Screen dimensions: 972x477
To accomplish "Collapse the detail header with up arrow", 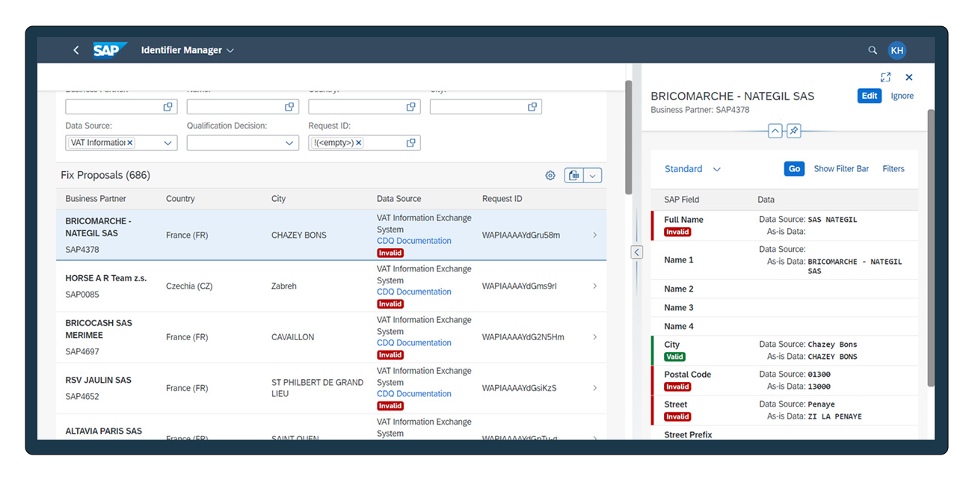I will [x=775, y=131].
